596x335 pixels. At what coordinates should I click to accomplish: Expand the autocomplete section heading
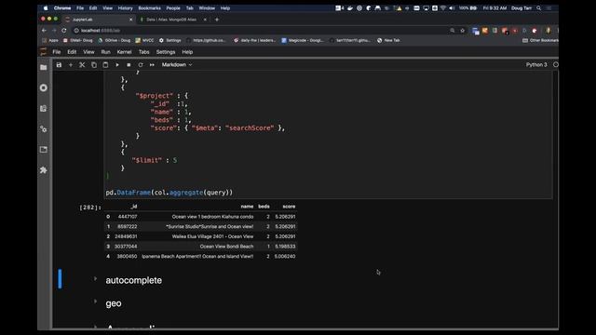coord(95,279)
